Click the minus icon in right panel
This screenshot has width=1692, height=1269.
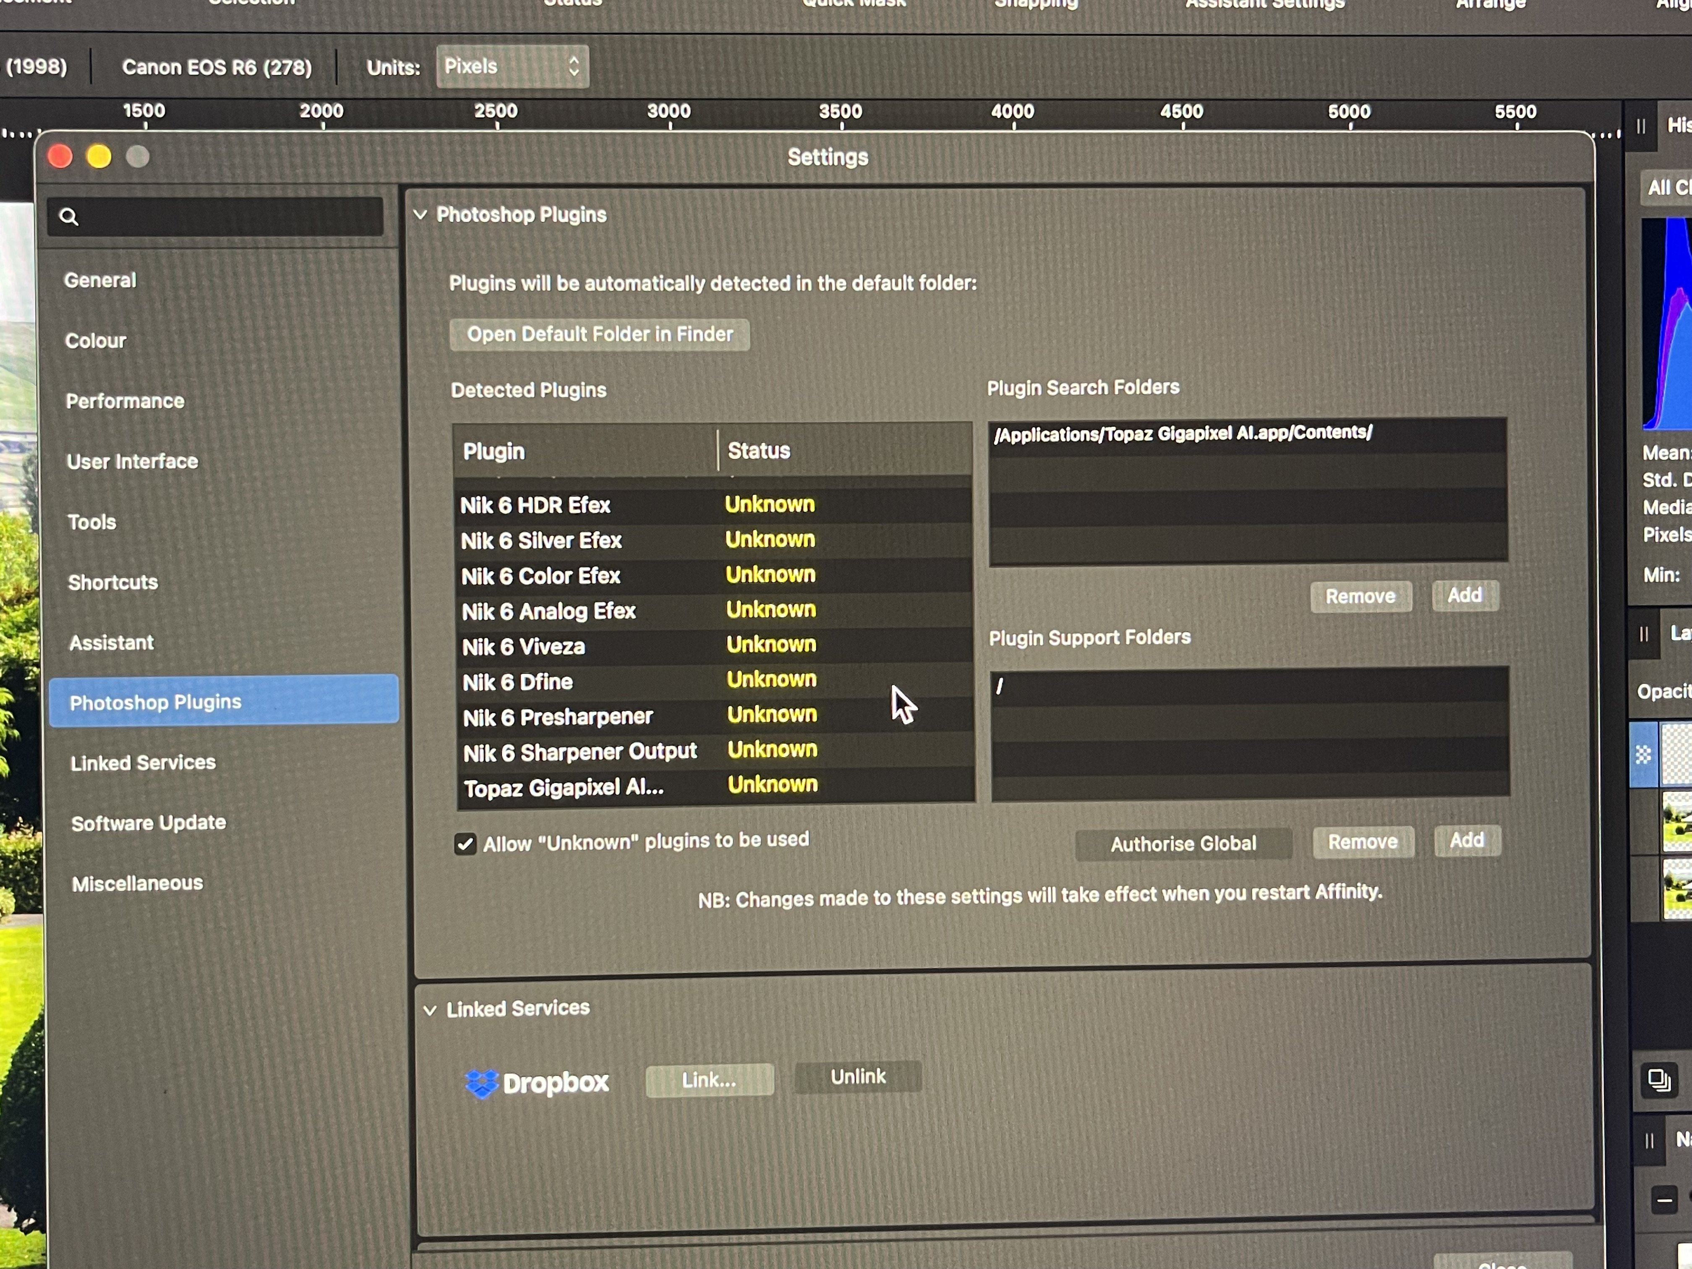[x=1664, y=1200]
